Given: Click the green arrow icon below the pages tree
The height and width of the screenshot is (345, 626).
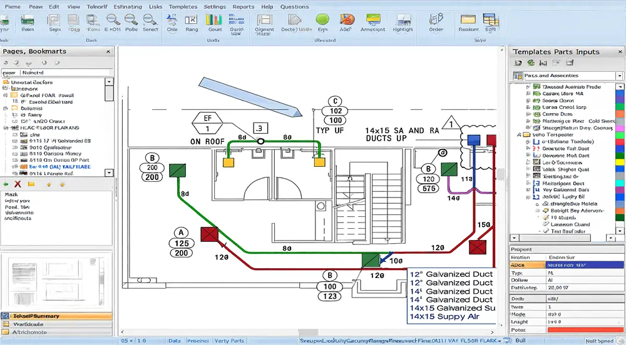Looking at the screenshot, I should (6, 184).
